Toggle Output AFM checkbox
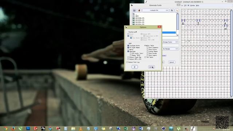Viewport: 233px width, 131px height. coord(142,34)
